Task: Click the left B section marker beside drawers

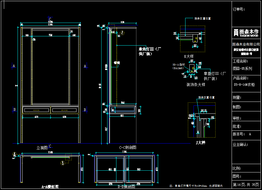Action: [x=14, y=110]
